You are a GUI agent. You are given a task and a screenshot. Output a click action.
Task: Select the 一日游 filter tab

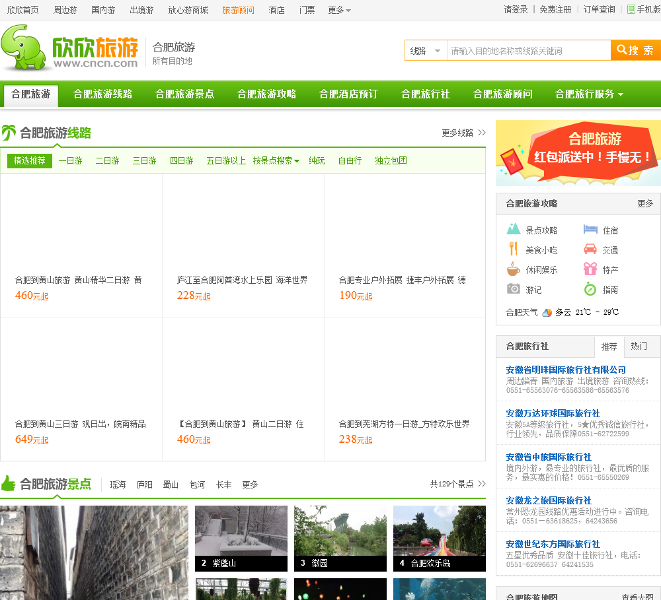71,161
